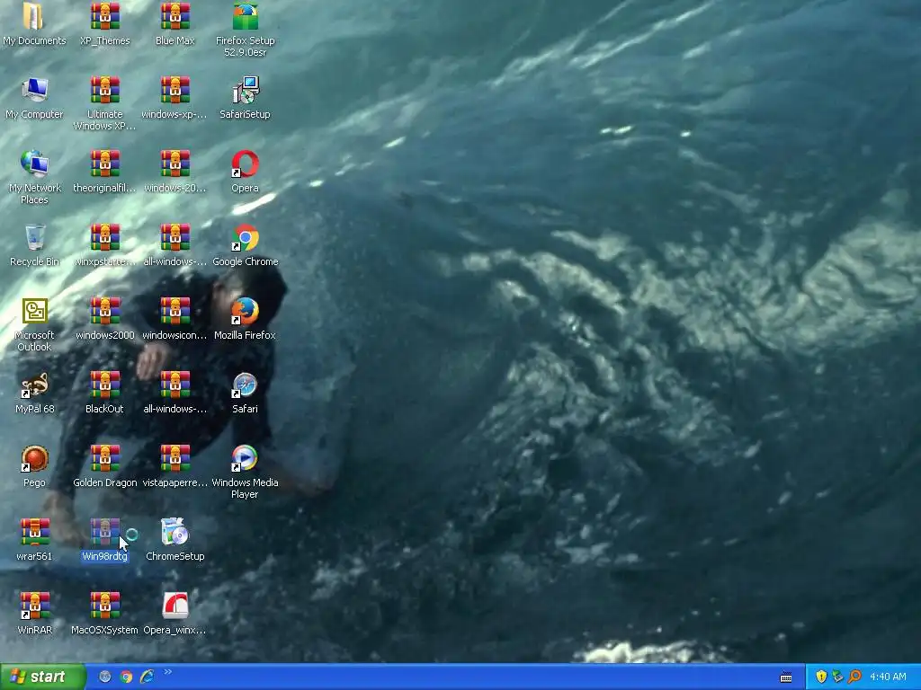Select Windows Media Player shortcut

pyautogui.click(x=245, y=459)
